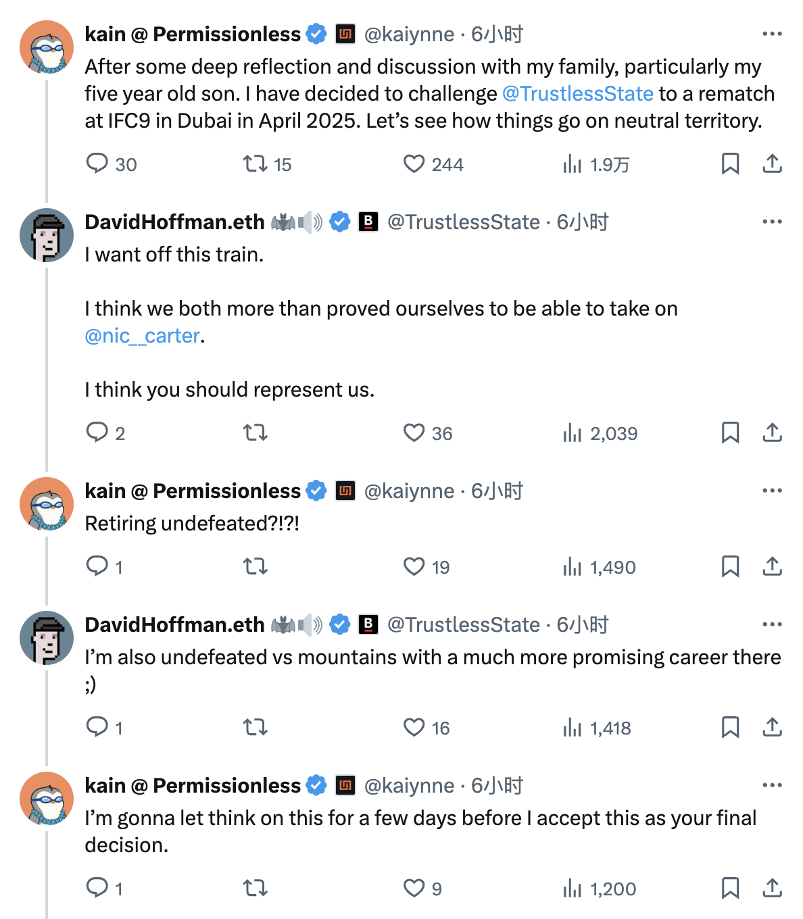Share the "I want off this train" tweet
Image resolution: width=803 pixels, height=919 pixels.
click(x=772, y=432)
